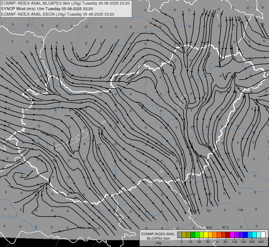The image size is (269, 247).
Task: Select the white legend swatch at the end
Action: [x=263, y=235]
